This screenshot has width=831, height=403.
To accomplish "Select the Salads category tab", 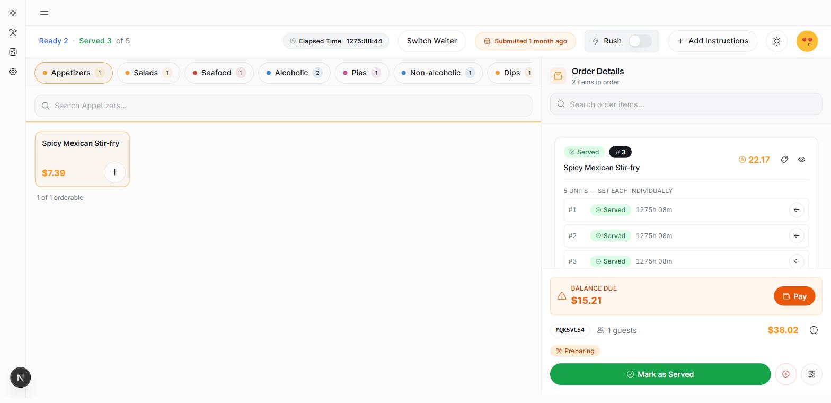I will [148, 73].
